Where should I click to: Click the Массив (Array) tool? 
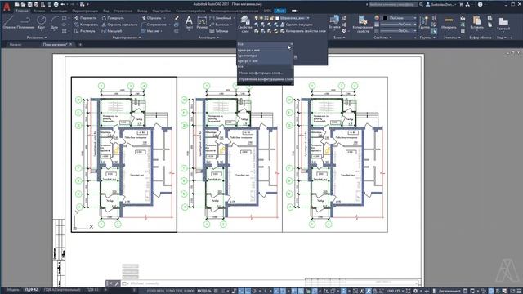point(150,31)
